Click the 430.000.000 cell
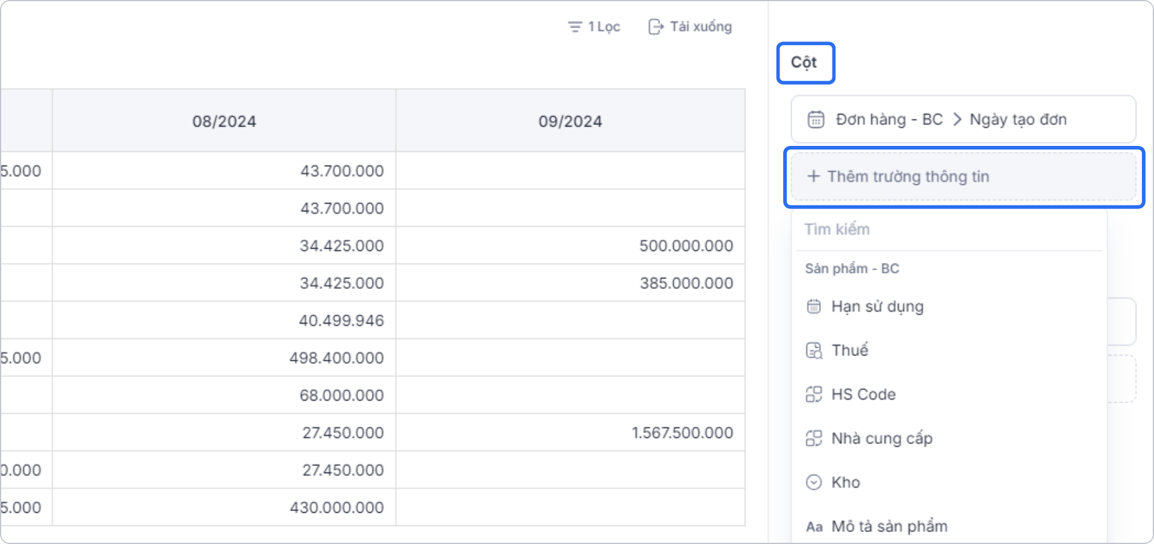The height and width of the screenshot is (544, 1154). click(224, 507)
